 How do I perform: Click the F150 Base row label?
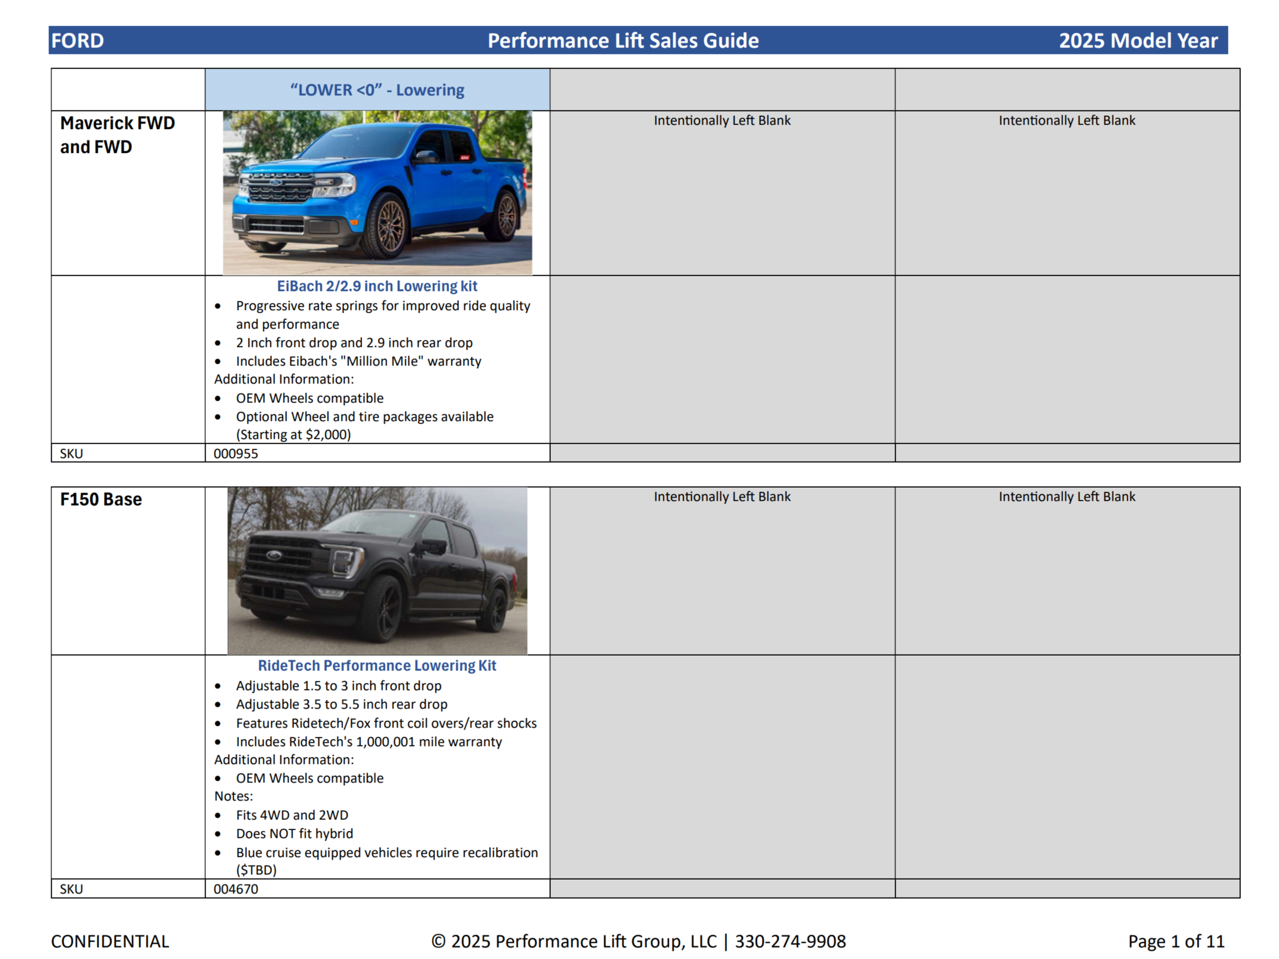coord(101,499)
